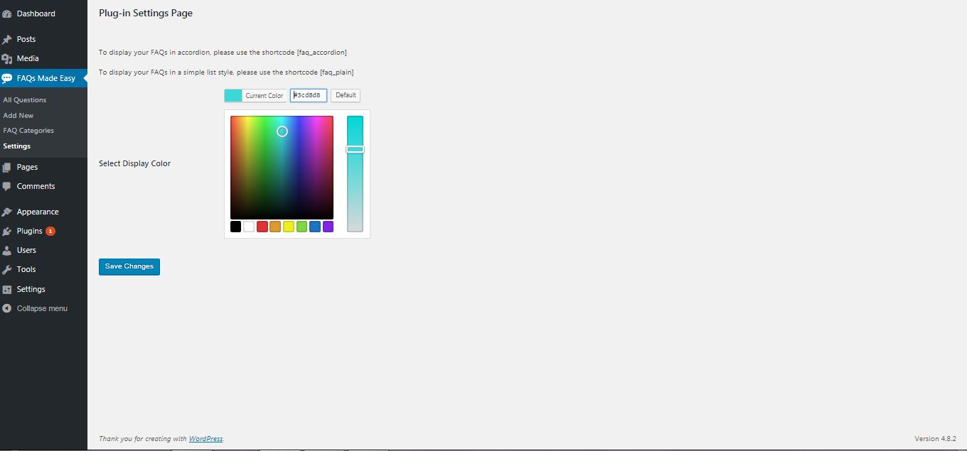This screenshot has width=967, height=451.
Task: Toggle the Current Color picker button
Action: pos(255,95)
